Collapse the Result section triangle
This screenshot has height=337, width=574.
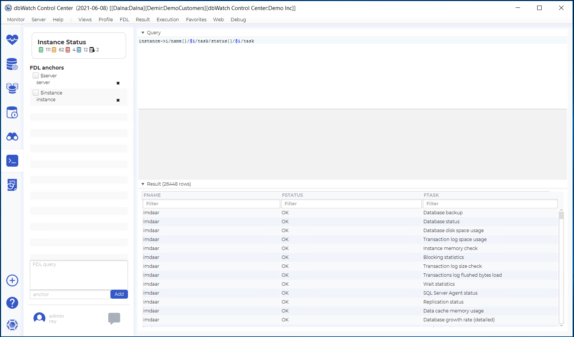coord(143,184)
